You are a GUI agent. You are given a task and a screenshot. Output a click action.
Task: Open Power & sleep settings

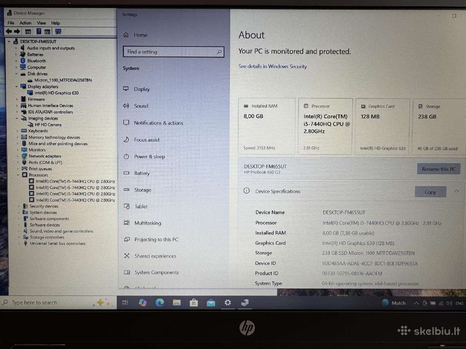(x=150, y=157)
